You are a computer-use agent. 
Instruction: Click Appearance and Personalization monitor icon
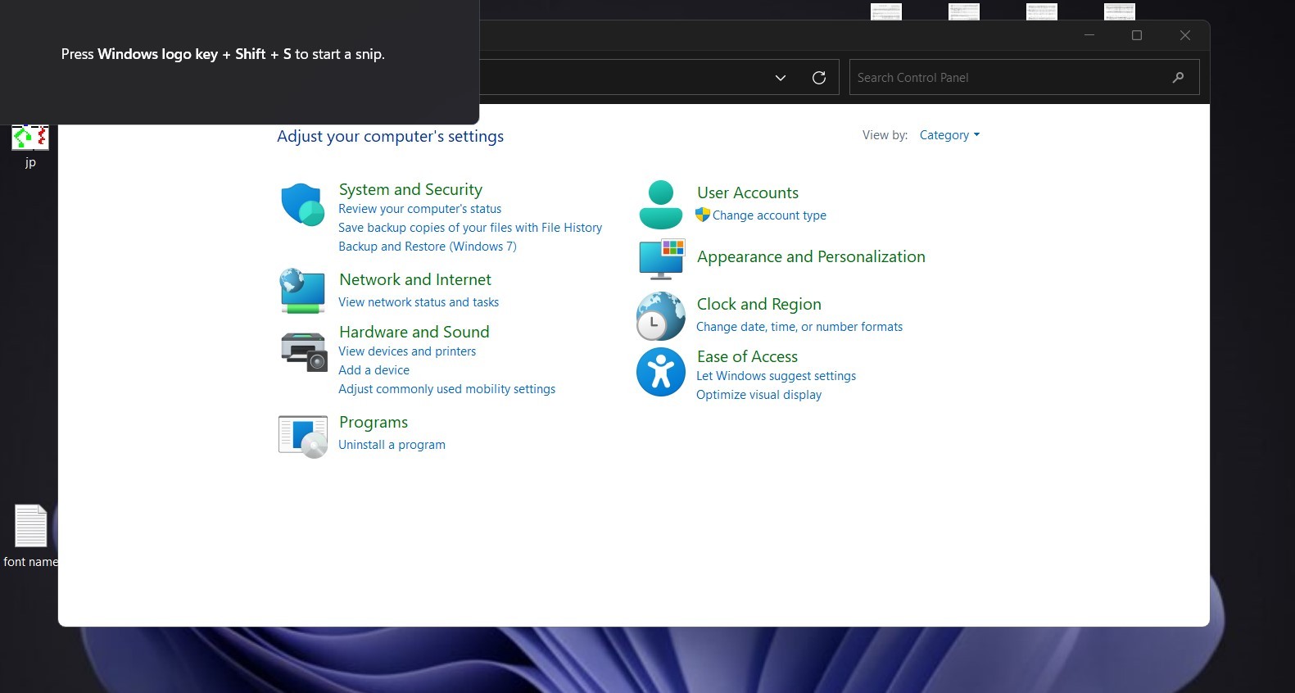click(662, 259)
